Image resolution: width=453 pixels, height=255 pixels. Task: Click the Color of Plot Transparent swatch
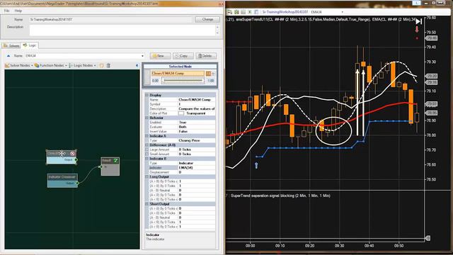coord(181,113)
